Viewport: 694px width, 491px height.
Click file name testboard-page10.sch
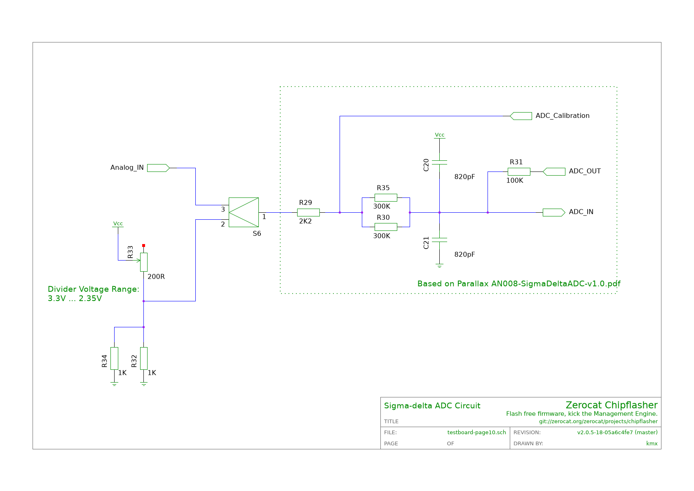coord(477,432)
